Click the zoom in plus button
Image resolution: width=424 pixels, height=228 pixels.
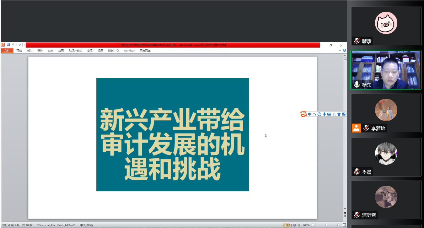(x=339, y=225)
